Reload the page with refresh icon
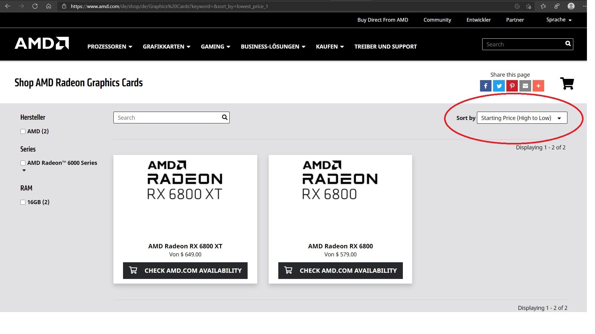This screenshot has height=334, width=595. click(x=35, y=6)
